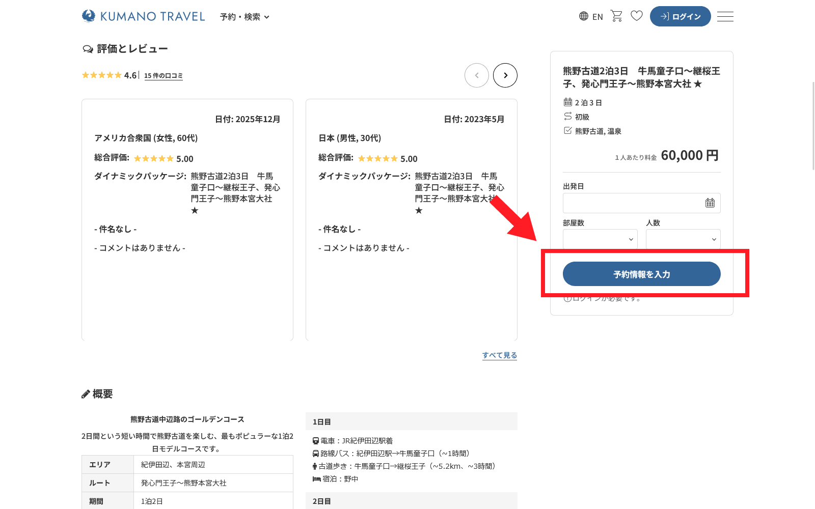Open the 15件の口コミ link
815x509 pixels.
pos(163,76)
